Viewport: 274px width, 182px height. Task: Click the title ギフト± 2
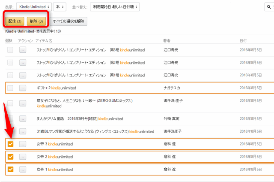click(44, 88)
